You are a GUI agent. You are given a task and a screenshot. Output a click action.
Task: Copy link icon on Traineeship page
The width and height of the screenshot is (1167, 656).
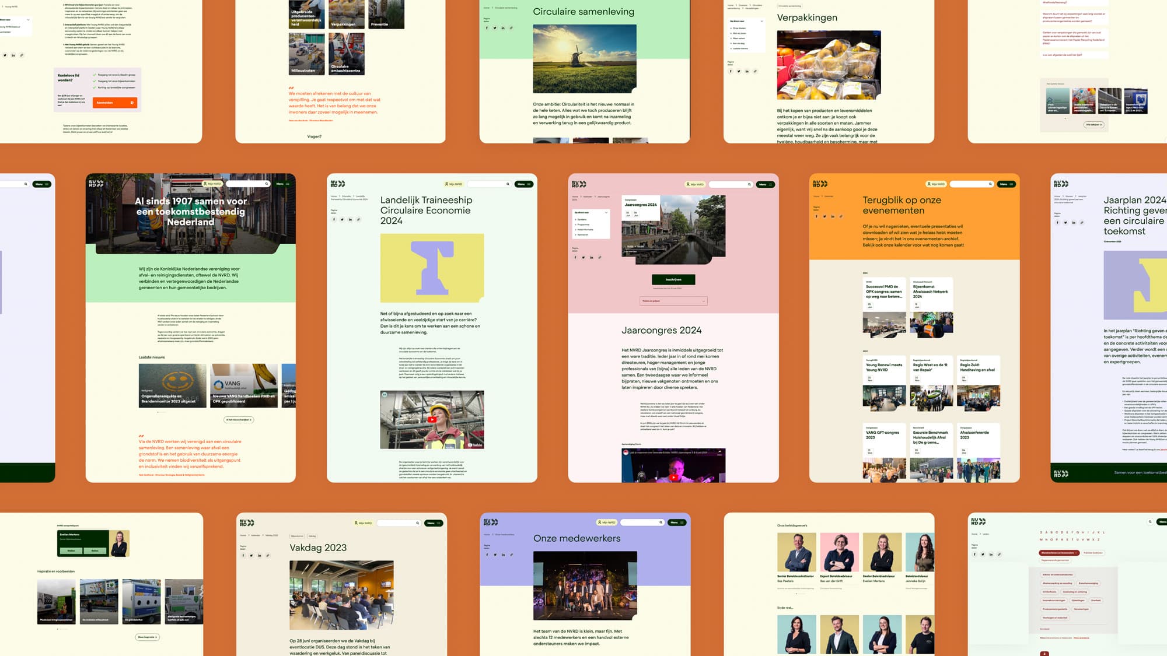[359, 220]
